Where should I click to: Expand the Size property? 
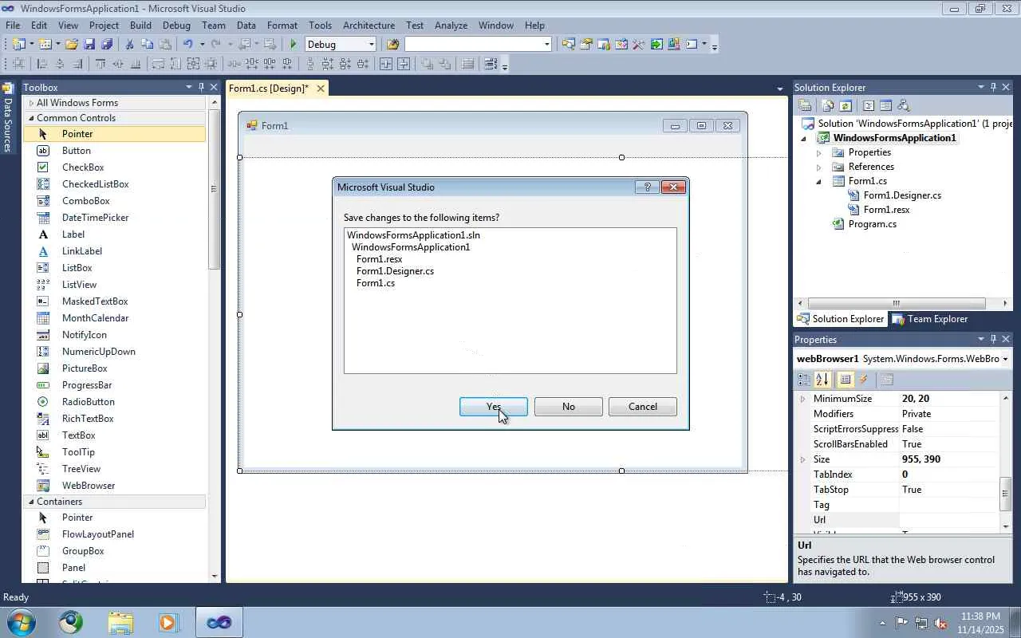point(802,459)
